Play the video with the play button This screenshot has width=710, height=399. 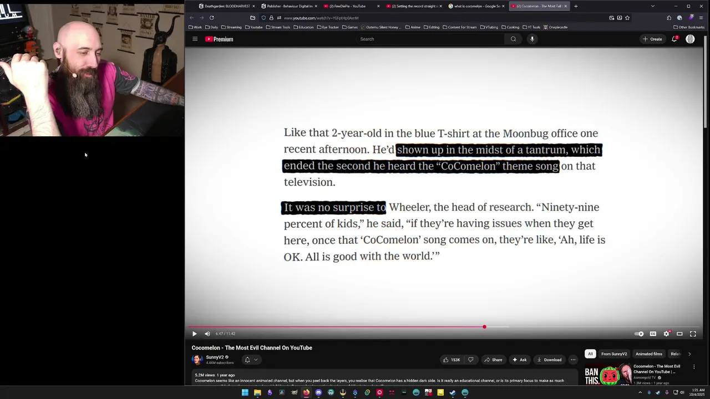[x=194, y=334]
